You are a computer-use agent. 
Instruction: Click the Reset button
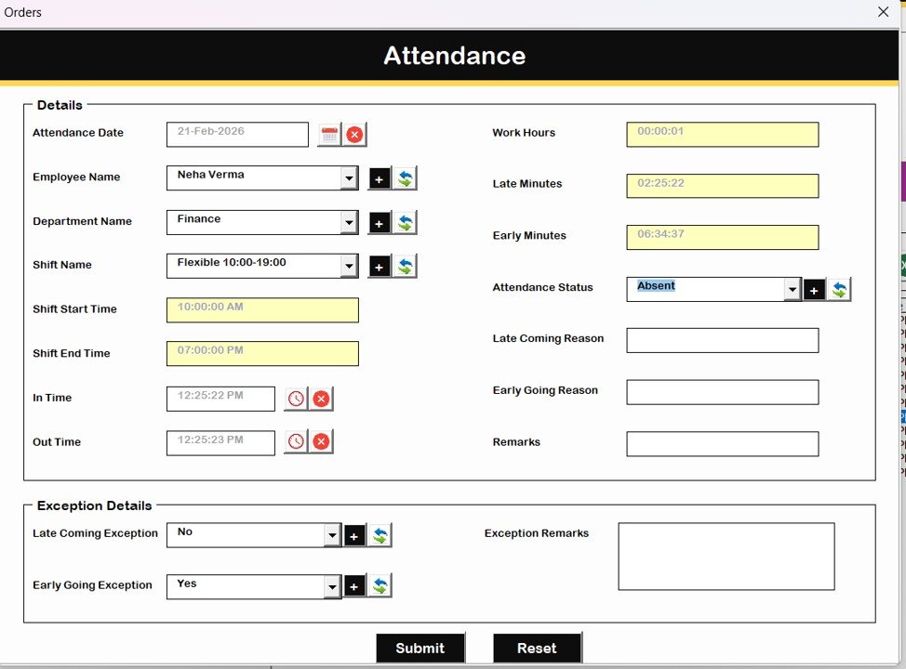click(537, 648)
